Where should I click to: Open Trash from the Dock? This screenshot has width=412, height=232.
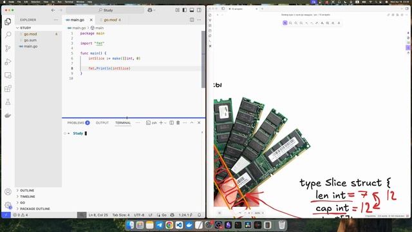pos(282,225)
